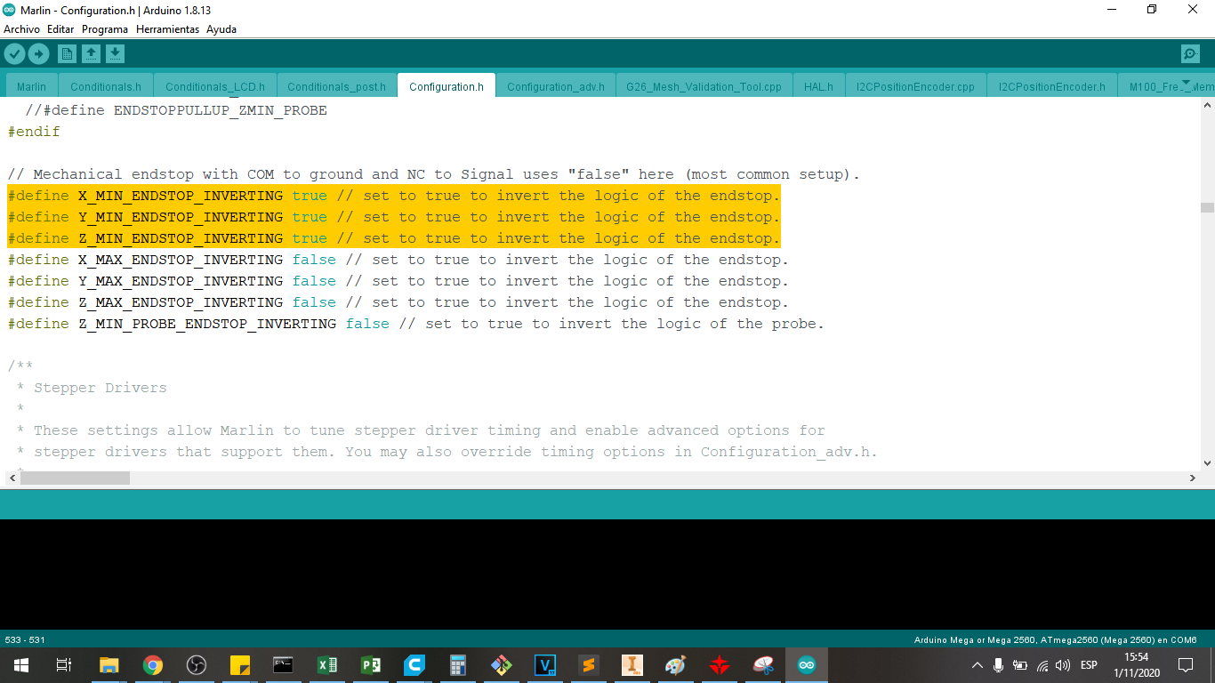Image resolution: width=1215 pixels, height=683 pixels.
Task: Click the Verify sketch checkmark button
Action: coord(14,54)
